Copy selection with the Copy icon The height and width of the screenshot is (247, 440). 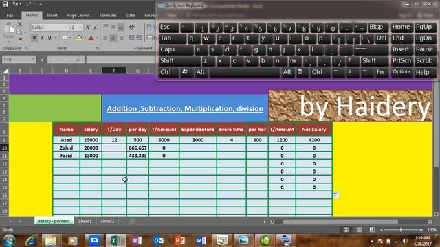19,32
